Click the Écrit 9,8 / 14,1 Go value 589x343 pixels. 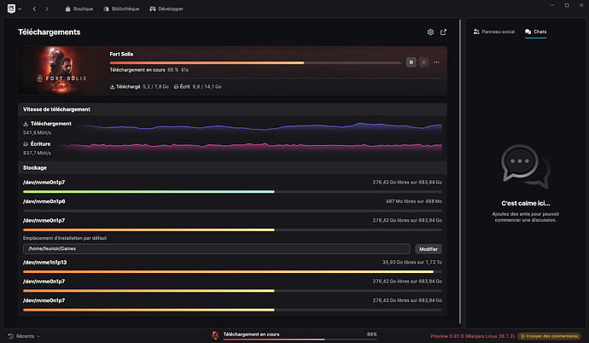tap(207, 87)
